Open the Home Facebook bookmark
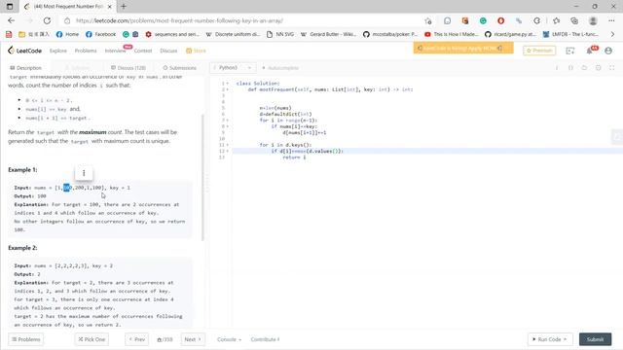 [67, 35]
